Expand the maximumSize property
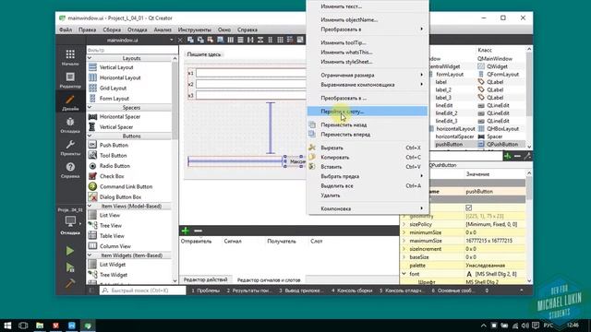591x332 pixels. point(404,241)
